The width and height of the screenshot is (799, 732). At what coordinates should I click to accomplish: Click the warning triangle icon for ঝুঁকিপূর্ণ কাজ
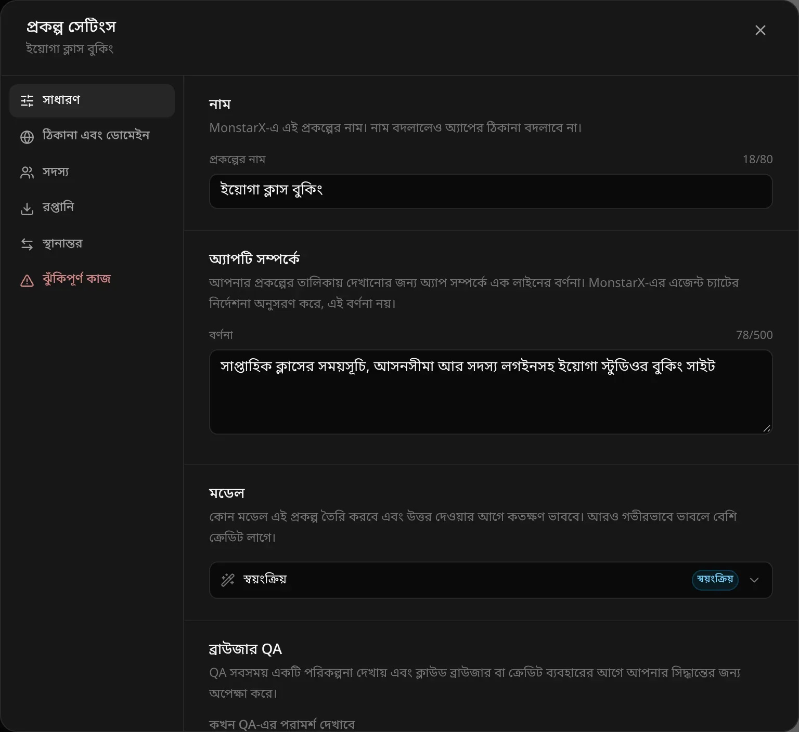pos(27,281)
